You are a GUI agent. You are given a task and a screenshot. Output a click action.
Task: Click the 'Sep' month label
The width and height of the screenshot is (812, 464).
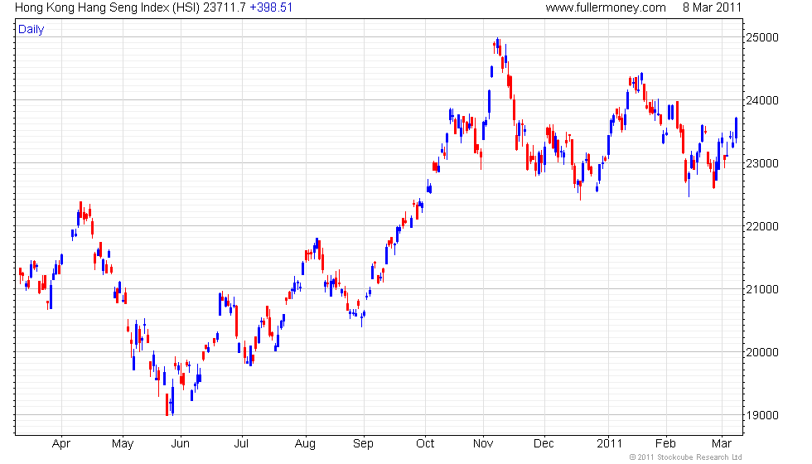pyautogui.click(x=364, y=444)
